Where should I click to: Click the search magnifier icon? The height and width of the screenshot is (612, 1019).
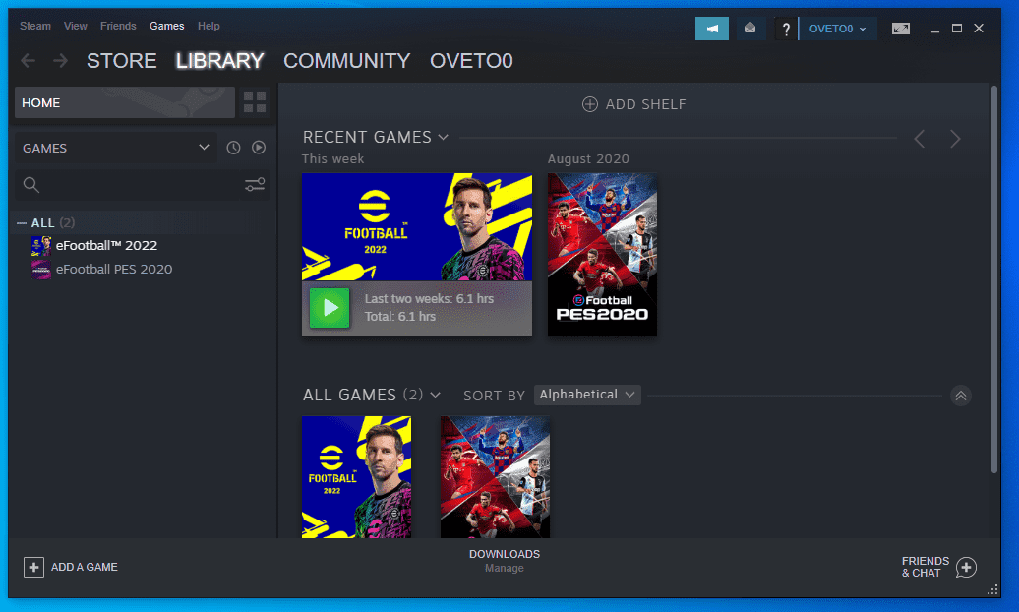[31, 185]
